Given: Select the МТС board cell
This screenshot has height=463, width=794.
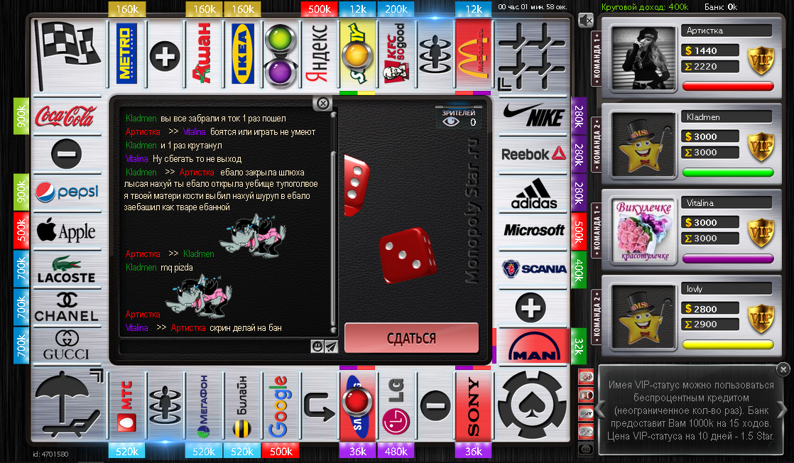Looking at the screenshot, I should click(126, 406).
